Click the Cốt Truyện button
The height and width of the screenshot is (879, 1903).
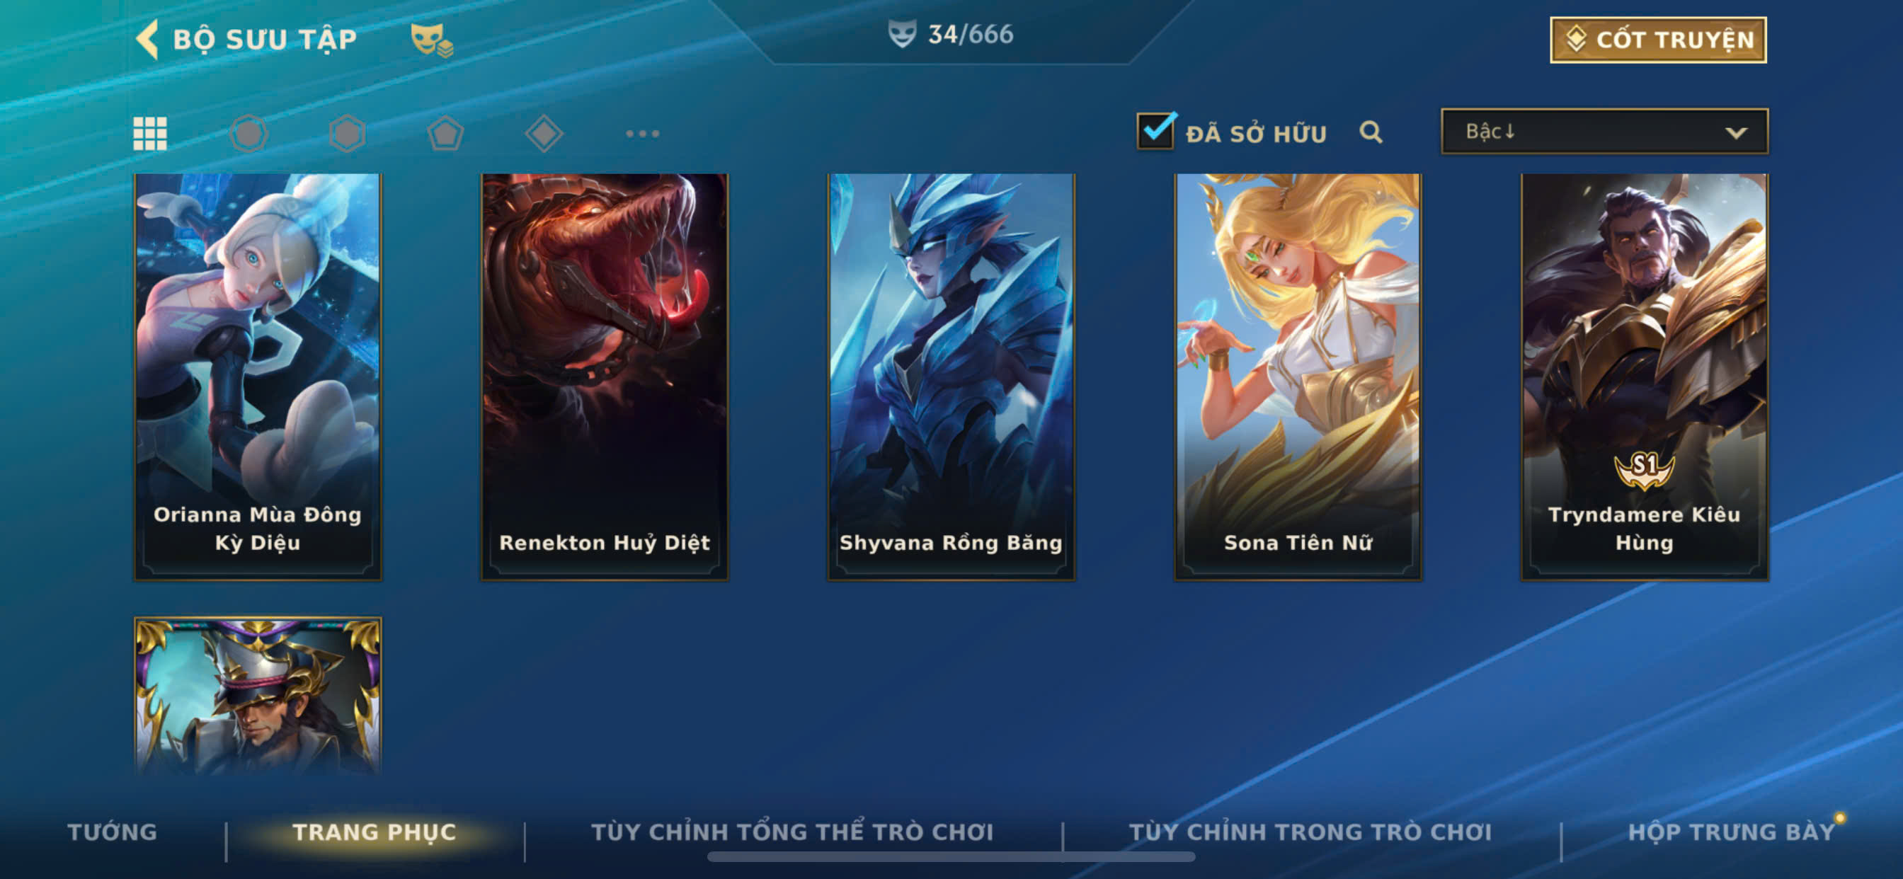point(1659,40)
